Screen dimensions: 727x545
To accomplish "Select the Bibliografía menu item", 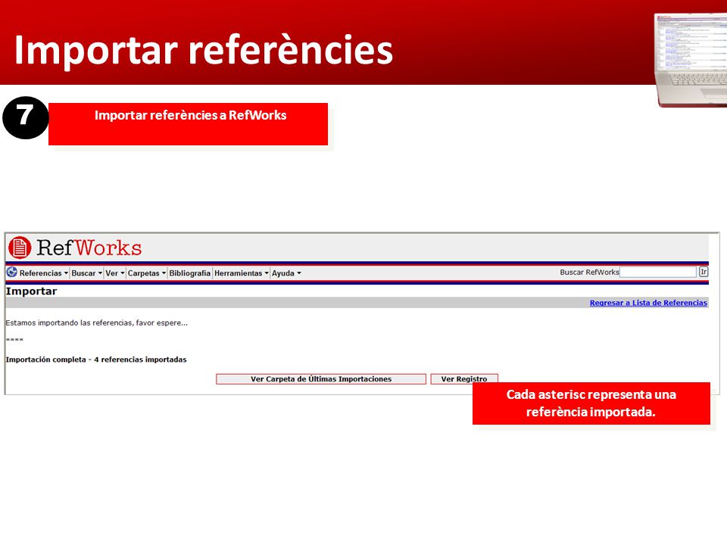I will click(189, 273).
